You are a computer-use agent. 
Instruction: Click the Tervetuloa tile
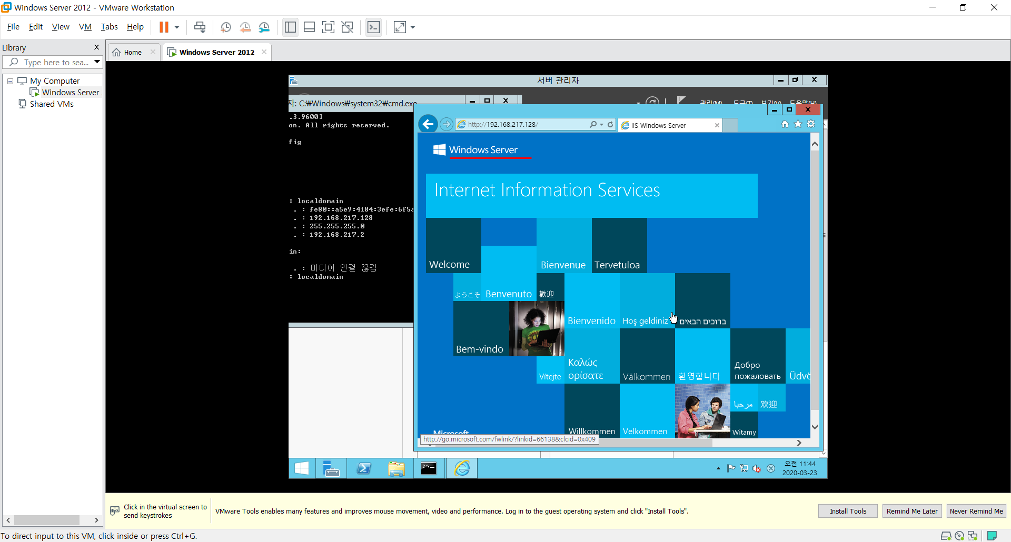click(619, 246)
